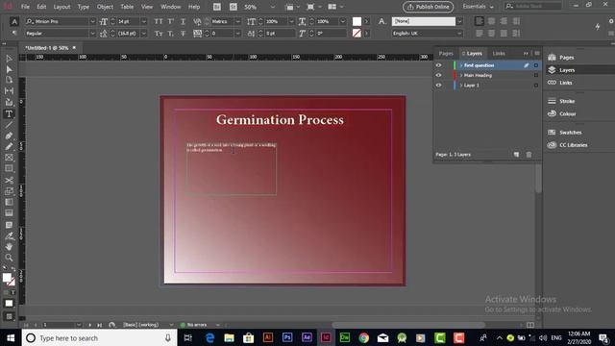
Task: Click selection square of Main Heading layer
Action: click(536, 75)
